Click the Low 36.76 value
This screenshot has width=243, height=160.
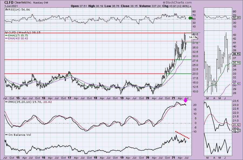112,6
